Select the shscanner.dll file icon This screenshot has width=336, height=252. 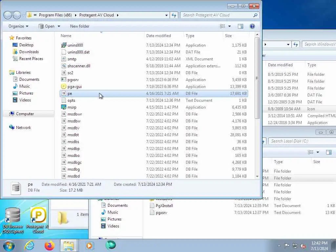64,66
